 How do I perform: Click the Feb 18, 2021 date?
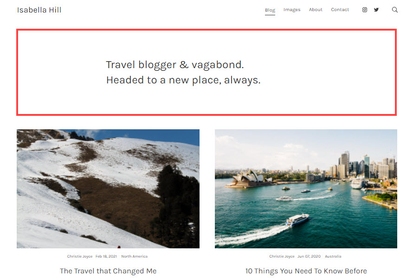(106, 256)
